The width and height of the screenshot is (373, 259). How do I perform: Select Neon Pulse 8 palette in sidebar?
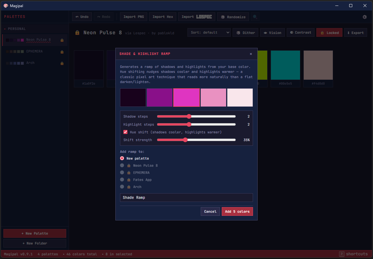[x=35, y=40]
